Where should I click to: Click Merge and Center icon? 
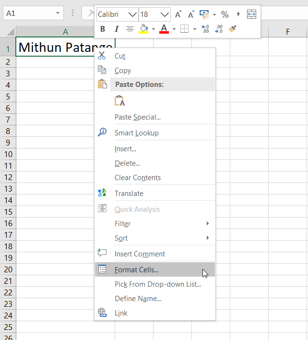[x=252, y=14]
